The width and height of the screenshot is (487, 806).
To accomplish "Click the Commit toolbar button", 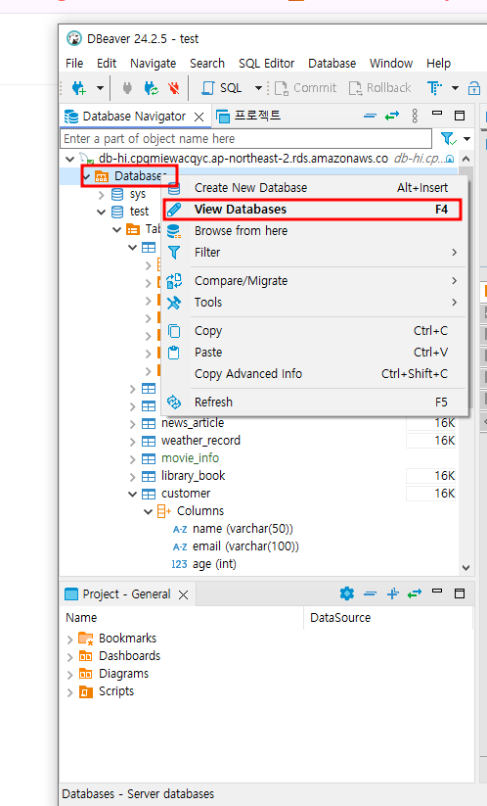I will 305,88.
